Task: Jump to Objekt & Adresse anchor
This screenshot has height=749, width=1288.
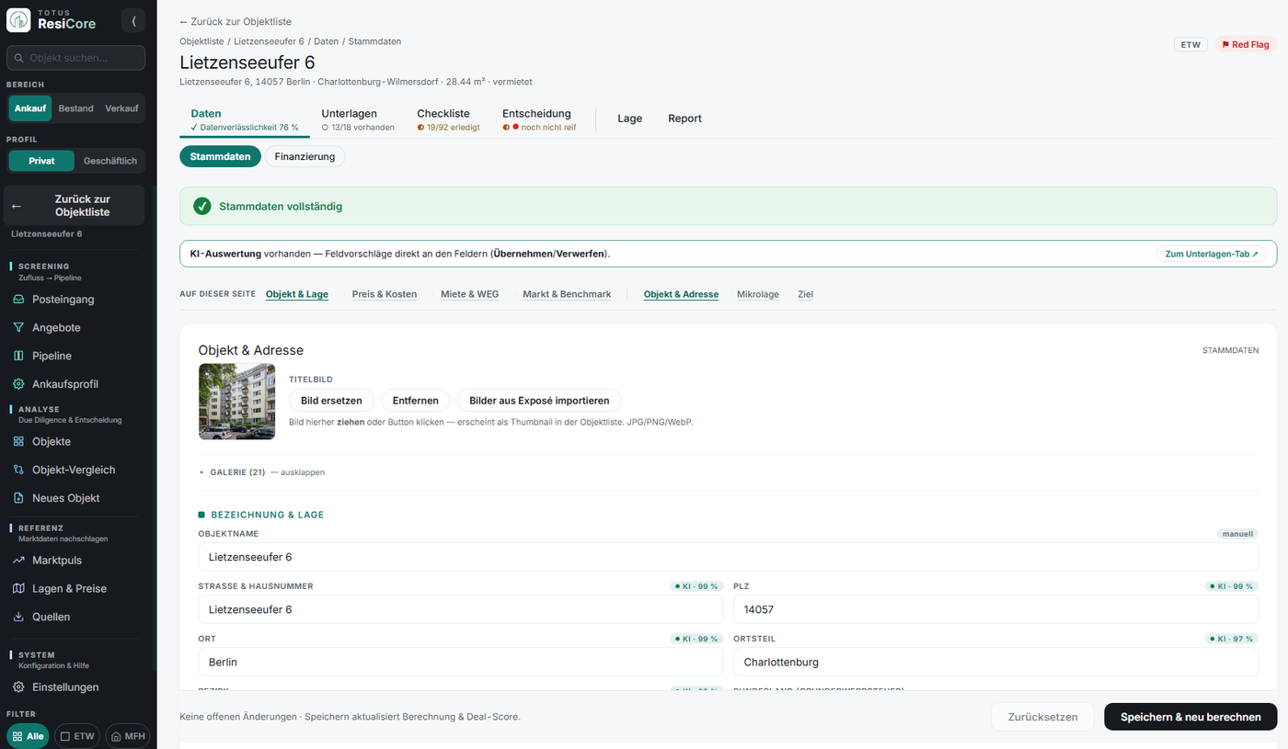Action: click(681, 294)
